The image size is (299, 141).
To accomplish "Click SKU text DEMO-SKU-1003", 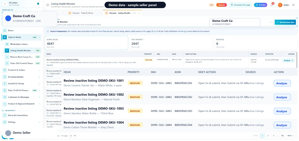I will tap(161, 111).
